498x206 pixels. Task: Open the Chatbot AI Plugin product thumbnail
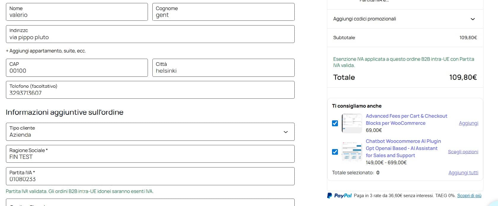pos(352,151)
